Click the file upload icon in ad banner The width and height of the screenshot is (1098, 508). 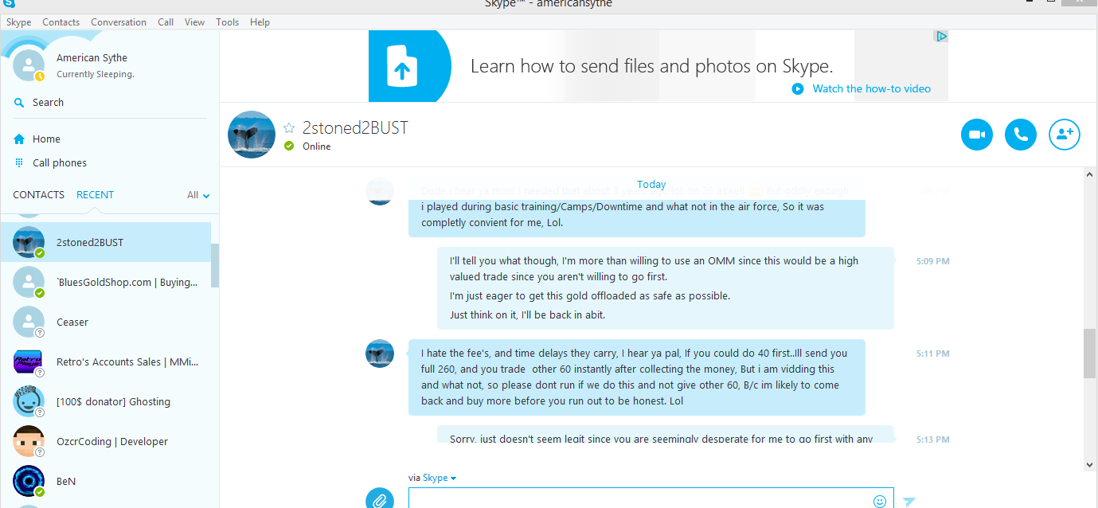point(402,66)
